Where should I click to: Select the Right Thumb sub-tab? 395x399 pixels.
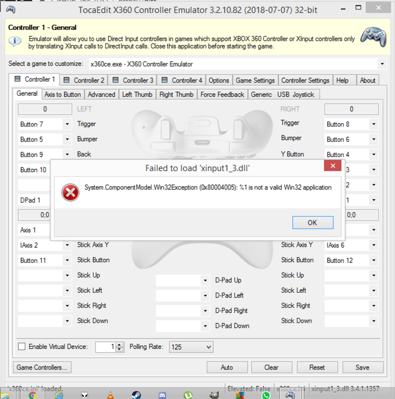[177, 95]
